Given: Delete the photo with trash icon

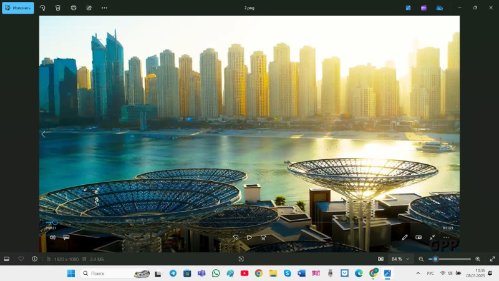Looking at the screenshot, I should [x=58, y=8].
